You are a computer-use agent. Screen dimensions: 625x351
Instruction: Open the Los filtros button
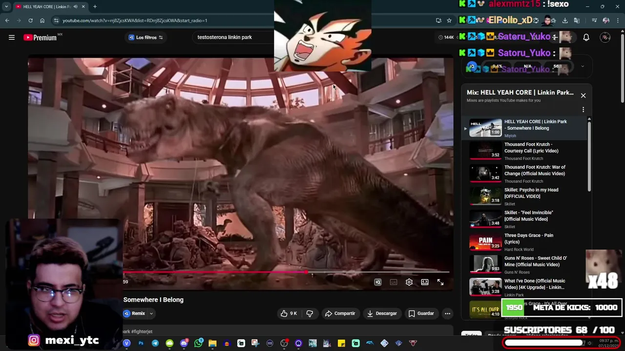146,38
